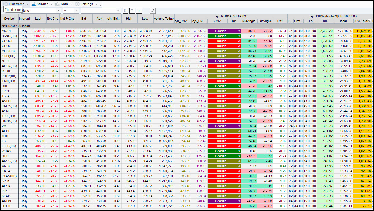Select the BKNG(HB) symbol cell
Image resolution: width=374 pixels, height=211 pixels.
click(x=9, y=36)
